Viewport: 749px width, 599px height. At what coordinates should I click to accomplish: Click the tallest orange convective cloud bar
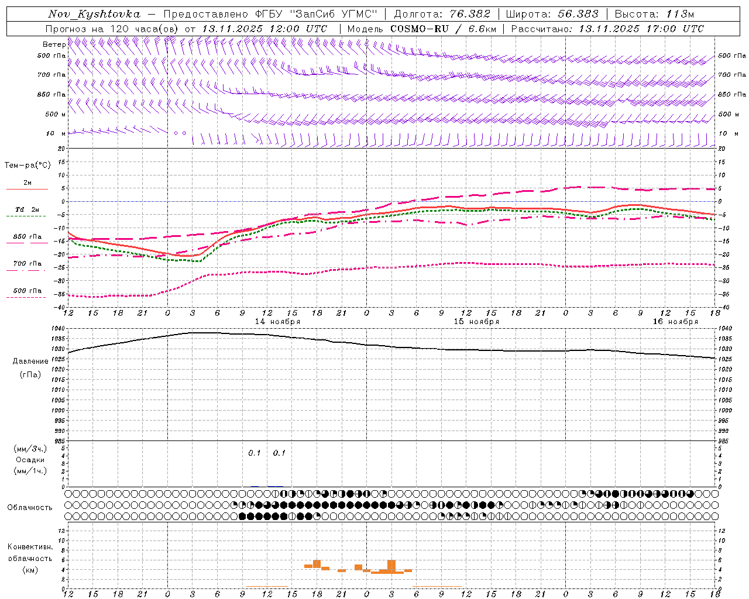(x=391, y=566)
